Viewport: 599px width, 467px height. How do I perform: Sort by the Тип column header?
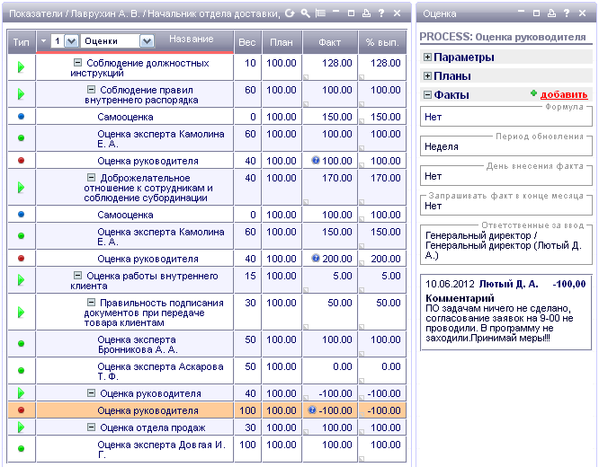pyautogui.click(x=22, y=42)
